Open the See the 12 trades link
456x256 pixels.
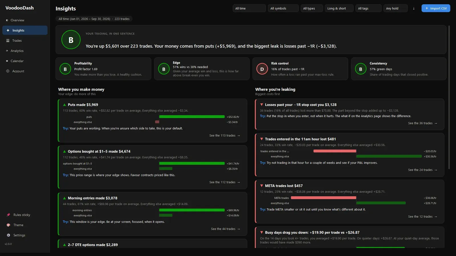(x=422, y=217)
